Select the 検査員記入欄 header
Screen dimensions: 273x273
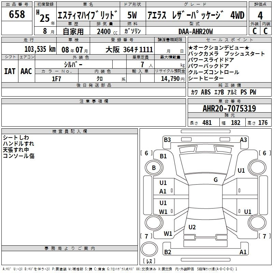tap(70, 131)
